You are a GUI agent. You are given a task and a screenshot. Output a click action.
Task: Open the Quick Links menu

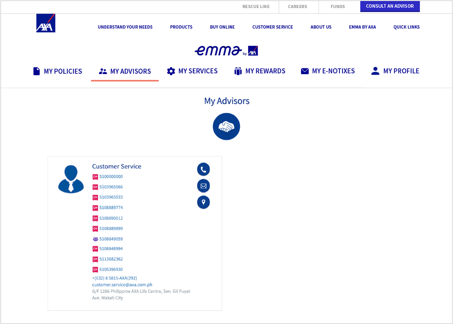406,27
